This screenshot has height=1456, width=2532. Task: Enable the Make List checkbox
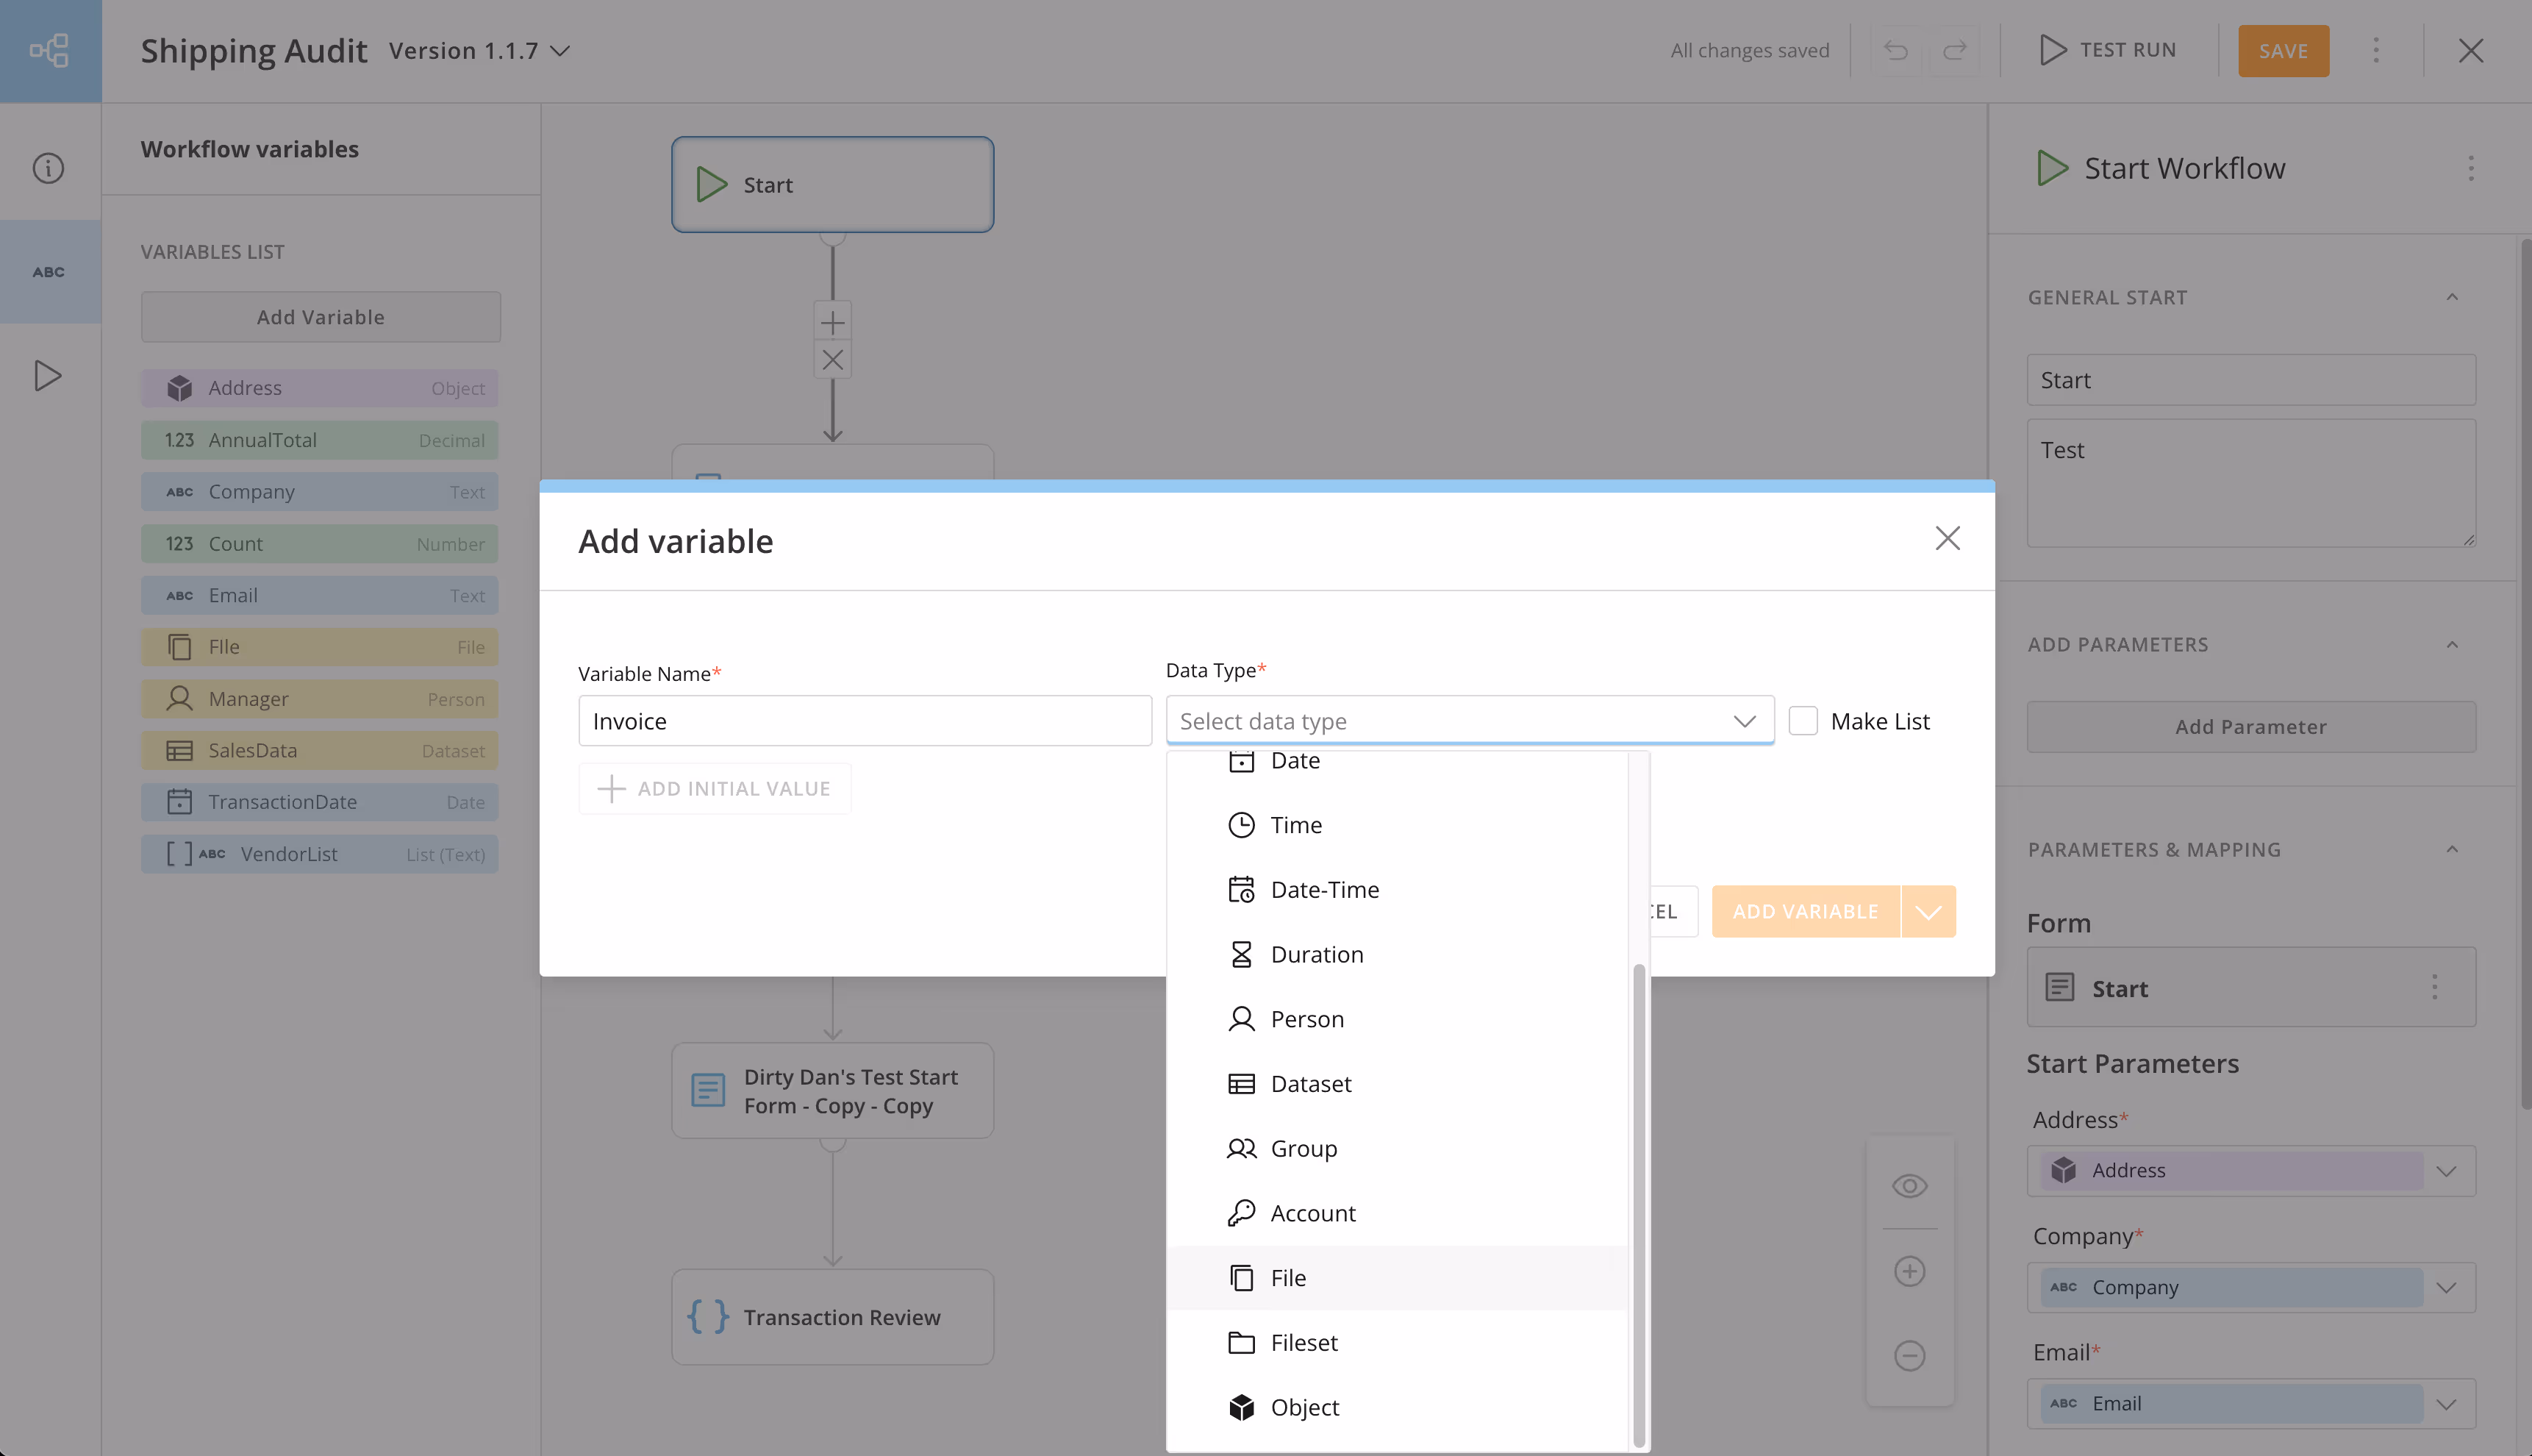[x=1803, y=720]
